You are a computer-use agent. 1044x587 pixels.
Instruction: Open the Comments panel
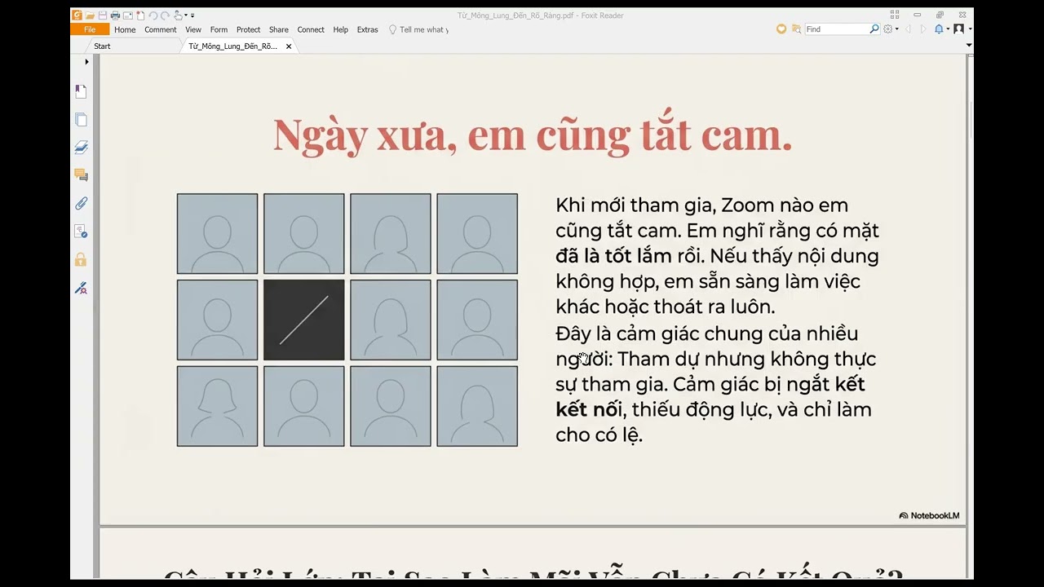tap(81, 175)
